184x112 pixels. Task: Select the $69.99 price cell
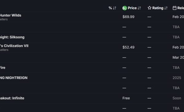[x=128, y=17]
